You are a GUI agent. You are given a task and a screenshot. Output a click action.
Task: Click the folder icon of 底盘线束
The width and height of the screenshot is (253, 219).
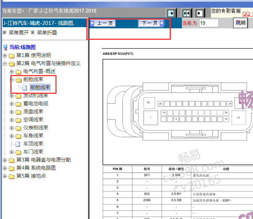pos(18,112)
